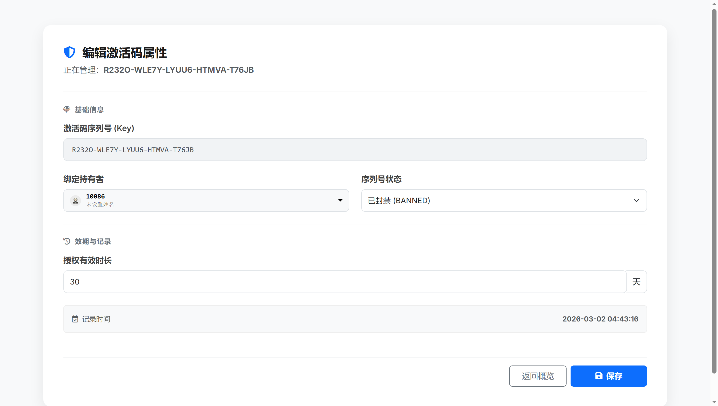Click the calendar icon next to 记录时间
The height and width of the screenshot is (406, 718).
coord(75,319)
